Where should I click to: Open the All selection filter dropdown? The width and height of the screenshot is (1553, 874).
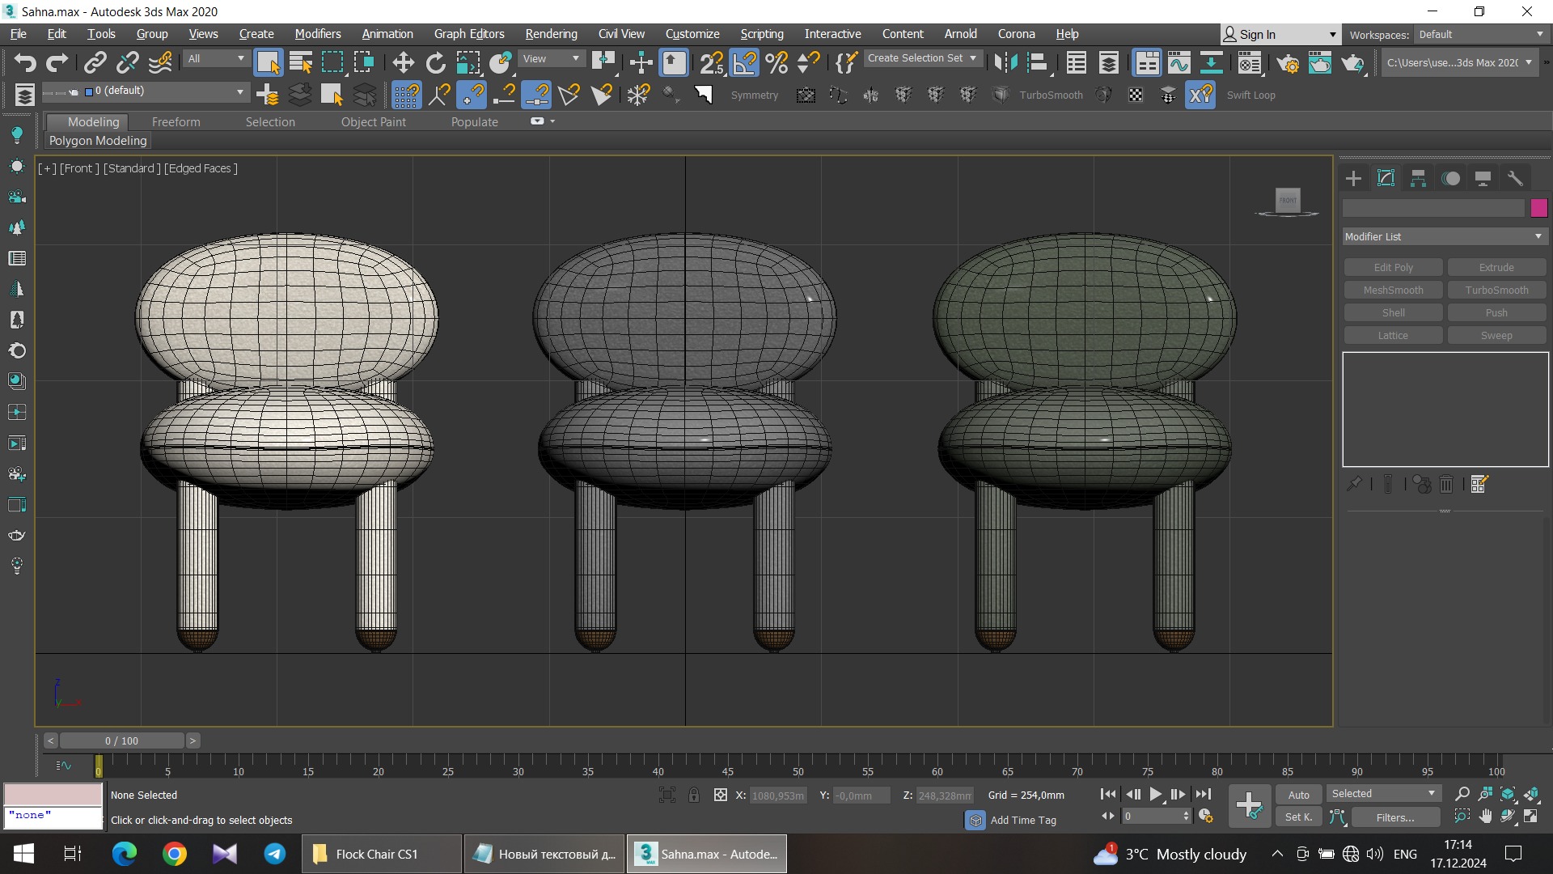coord(215,58)
